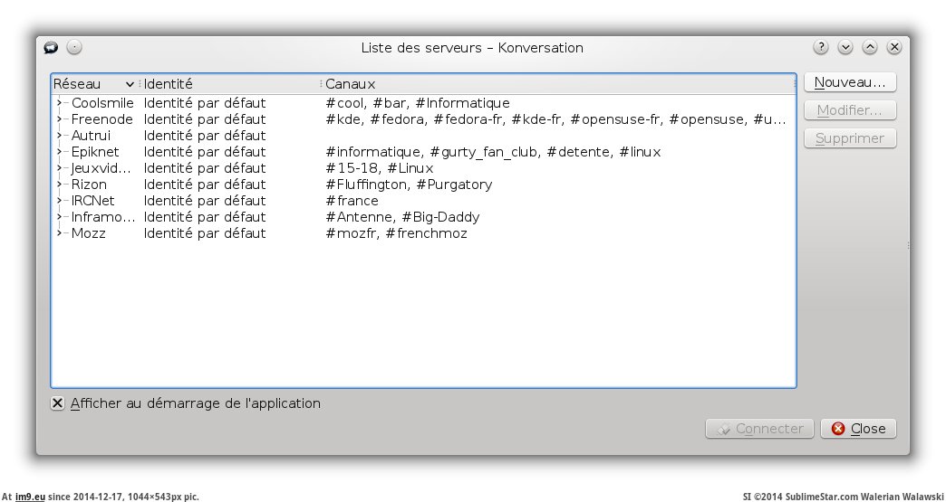
Task: Expand the Epiknet network row
Action: [x=60, y=152]
